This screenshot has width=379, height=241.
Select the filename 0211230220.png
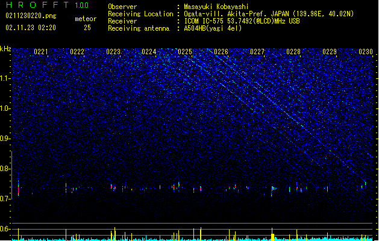[x=31, y=16]
